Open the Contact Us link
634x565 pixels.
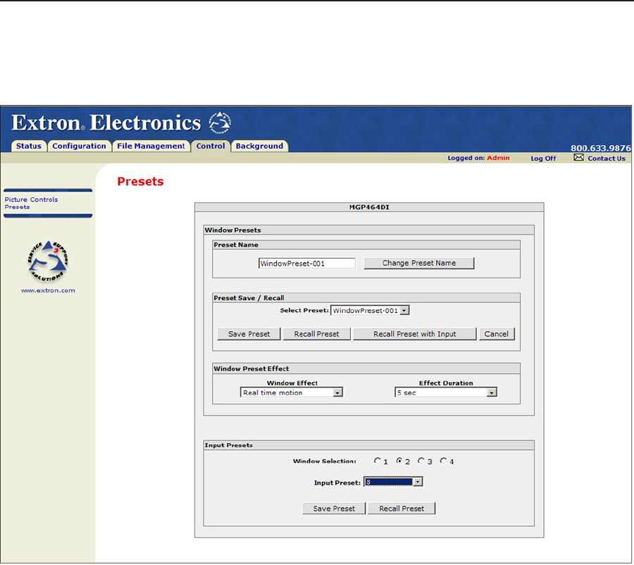point(606,159)
